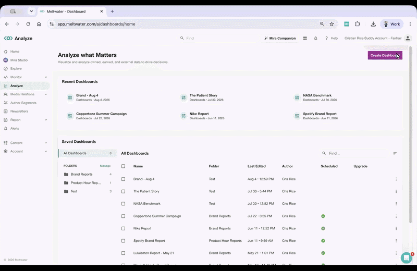Click the sort filter icon beside Find
The image size is (417, 271).
click(x=395, y=153)
